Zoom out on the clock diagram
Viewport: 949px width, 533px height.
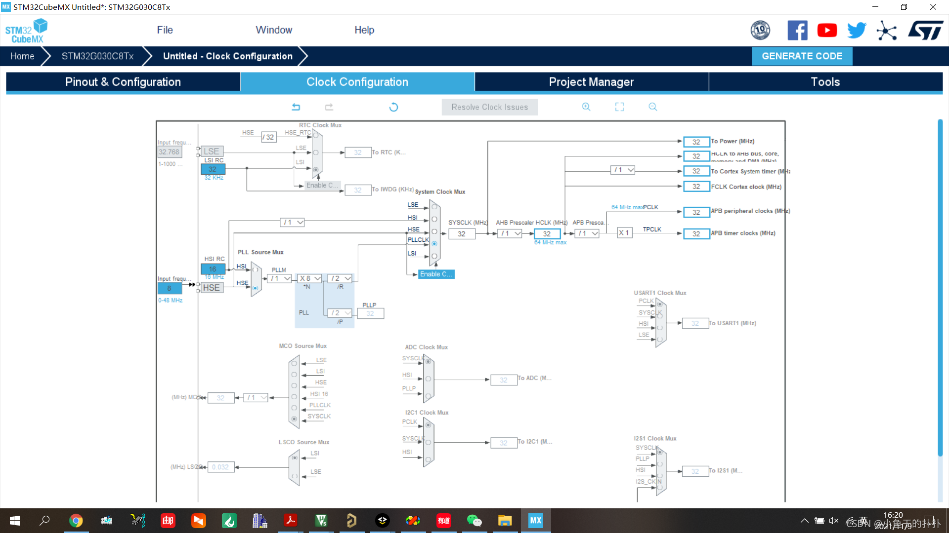pos(652,107)
